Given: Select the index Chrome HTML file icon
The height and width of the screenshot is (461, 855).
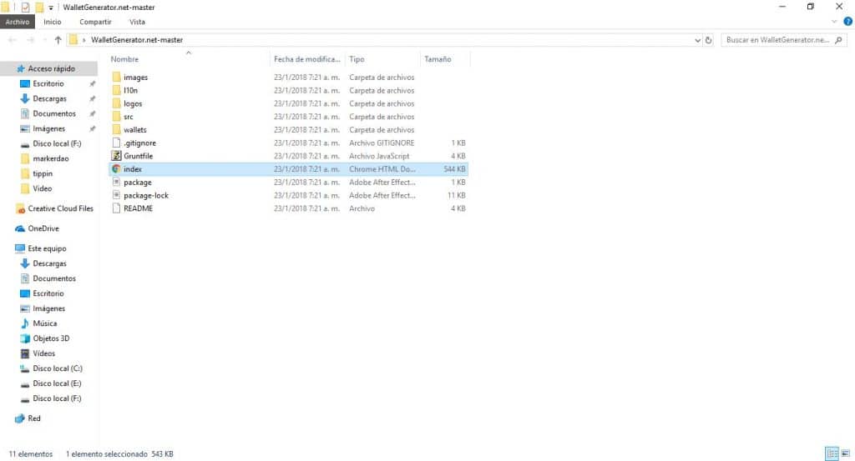Looking at the screenshot, I should tap(116, 168).
